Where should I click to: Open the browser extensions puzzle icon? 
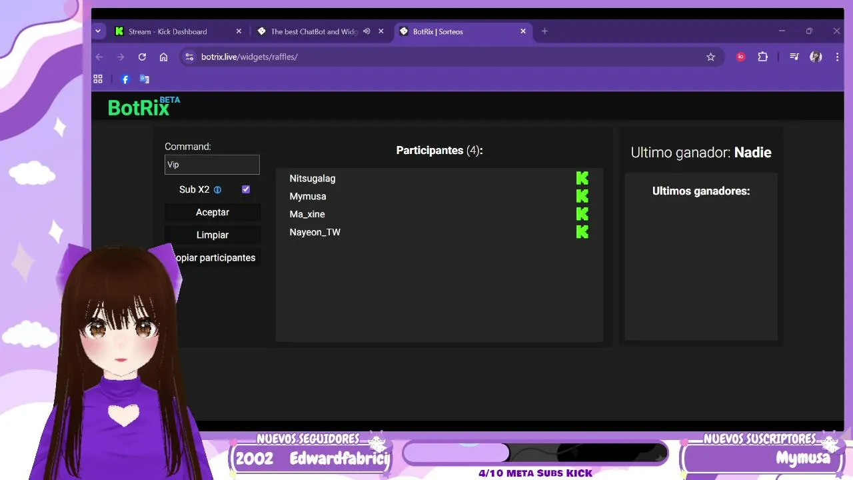point(763,57)
